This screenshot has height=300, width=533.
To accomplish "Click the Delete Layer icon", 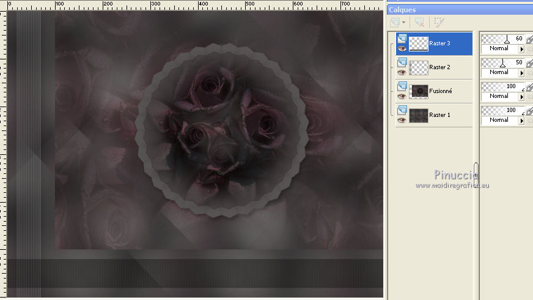I will (x=419, y=23).
